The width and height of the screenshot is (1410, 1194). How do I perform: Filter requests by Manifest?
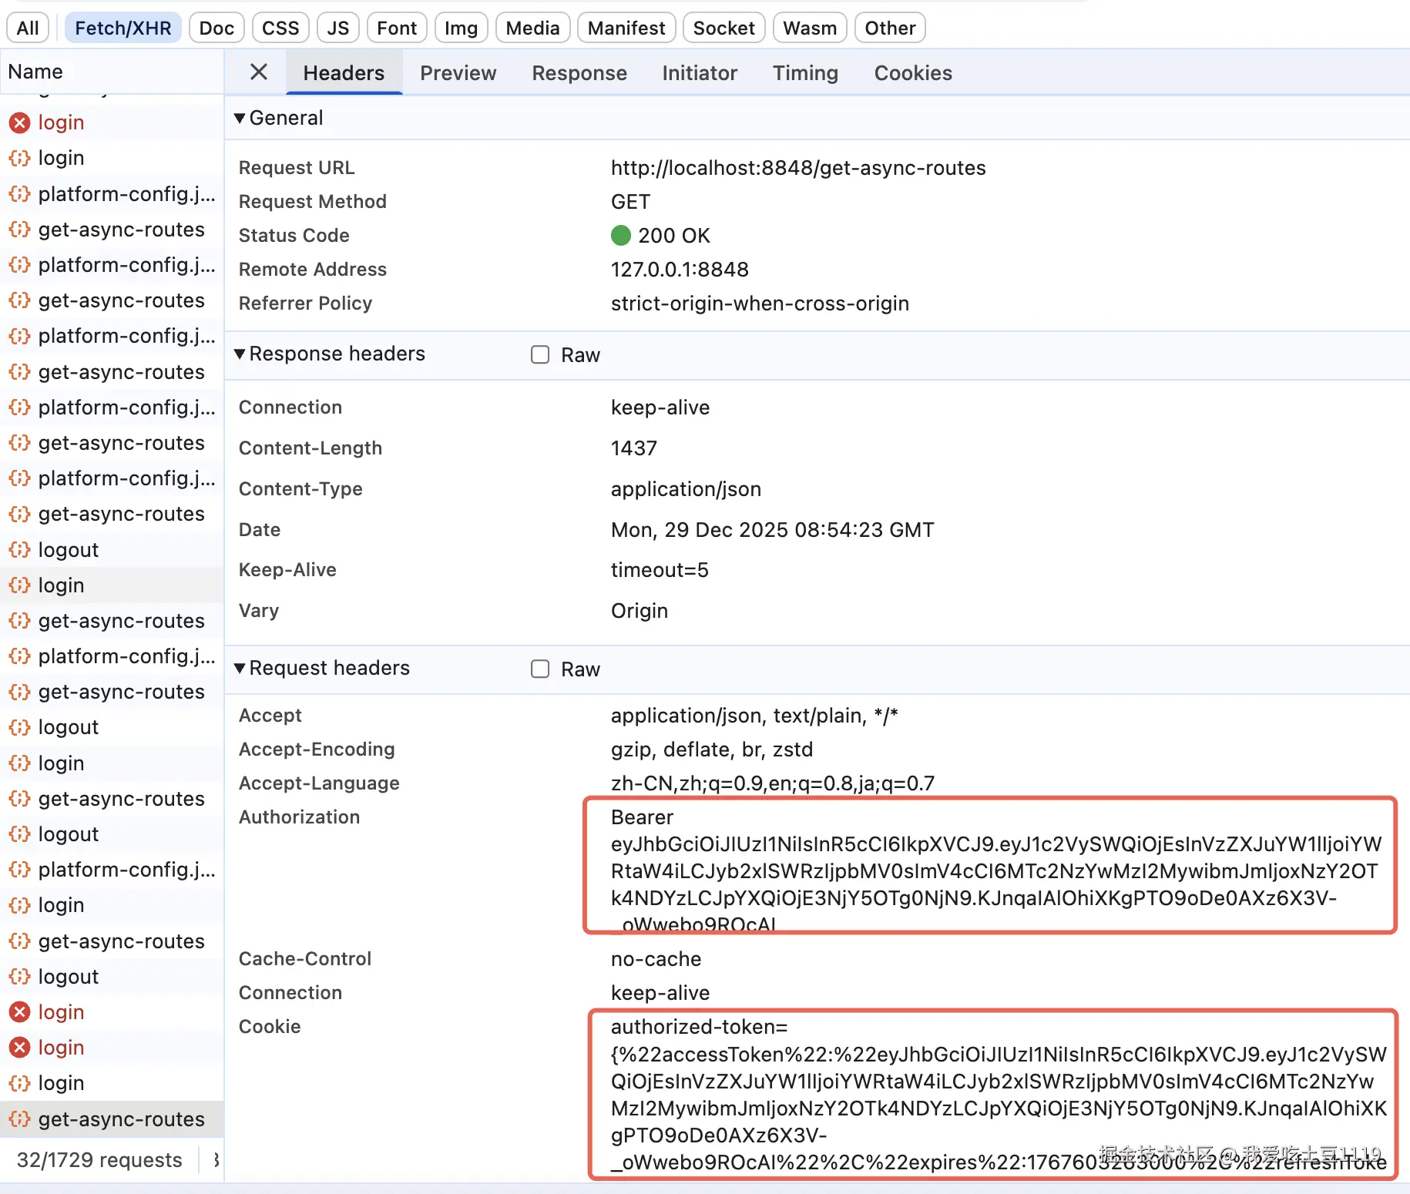click(x=626, y=28)
